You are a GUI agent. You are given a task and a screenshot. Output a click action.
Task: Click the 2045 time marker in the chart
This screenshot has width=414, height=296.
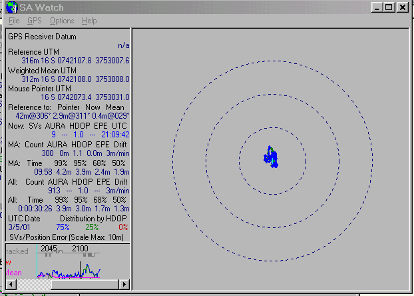[49, 248]
